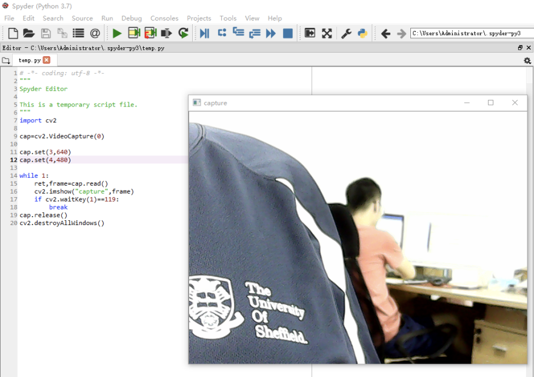Open the Tools menu

(x=228, y=18)
